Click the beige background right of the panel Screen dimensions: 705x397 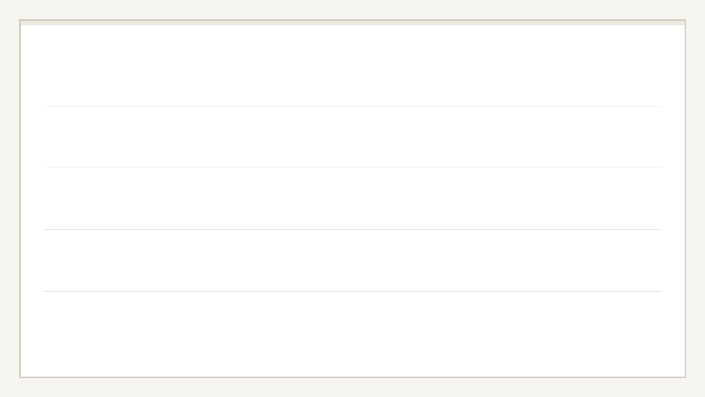coord(695,198)
